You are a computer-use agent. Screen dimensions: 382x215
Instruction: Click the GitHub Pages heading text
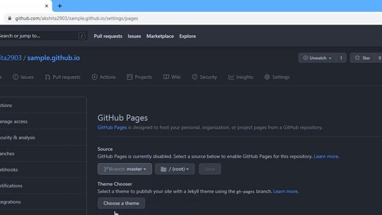click(122, 118)
